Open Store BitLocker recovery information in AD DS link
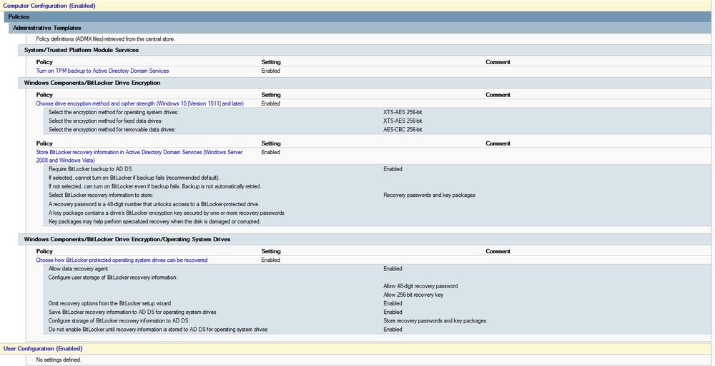The width and height of the screenshot is (715, 366). pos(139,156)
